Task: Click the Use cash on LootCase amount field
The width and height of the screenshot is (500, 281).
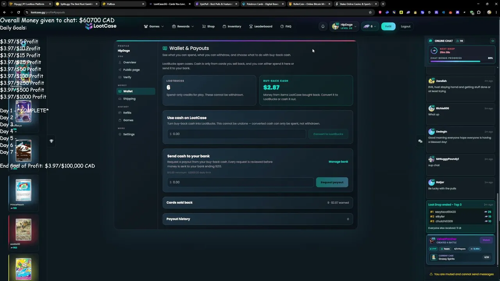Action: (236, 134)
